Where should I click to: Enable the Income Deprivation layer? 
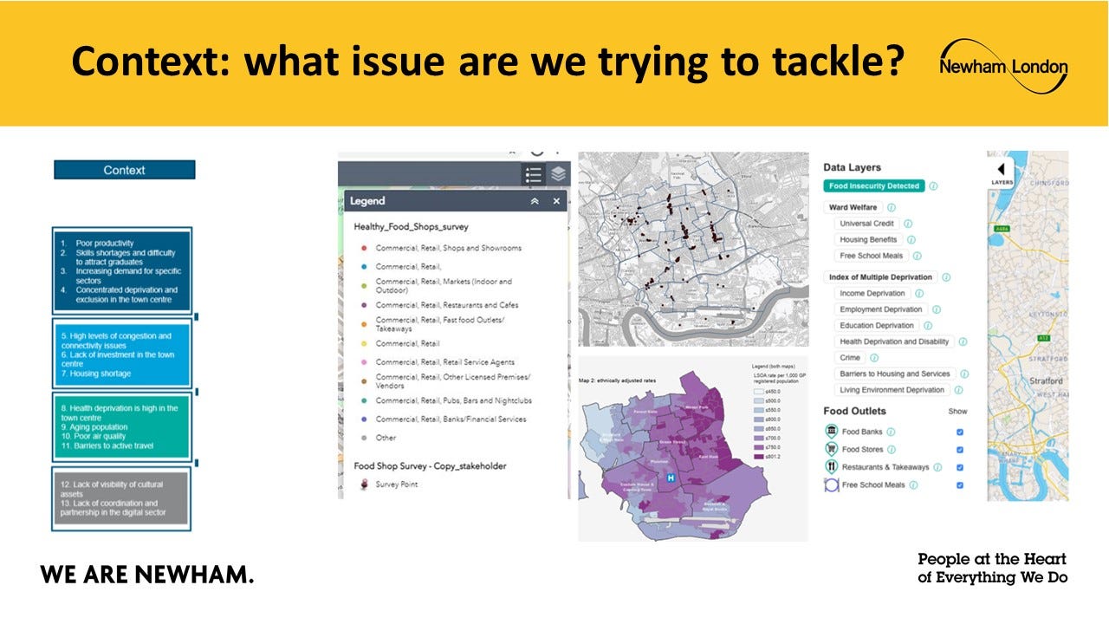pyautogui.click(x=872, y=294)
